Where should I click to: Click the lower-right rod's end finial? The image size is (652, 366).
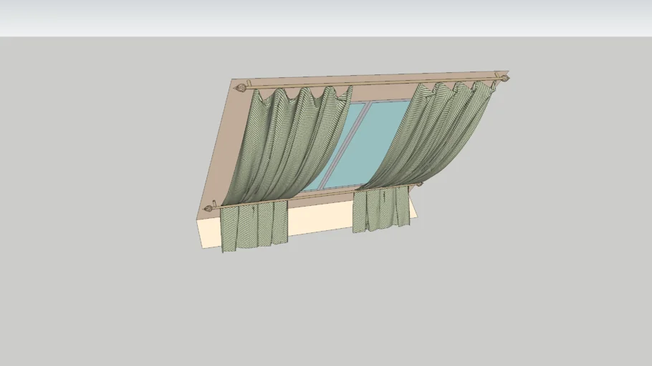point(419,184)
